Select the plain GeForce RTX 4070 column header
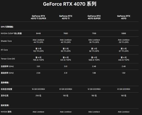Viewport: 142px width, 115px height. [x=124, y=17]
